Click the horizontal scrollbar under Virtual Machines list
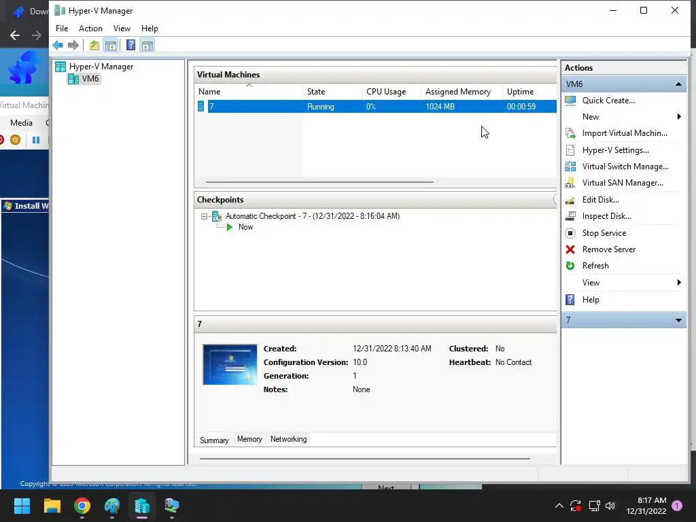The height and width of the screenshot is (522, 696). point(319,182)
